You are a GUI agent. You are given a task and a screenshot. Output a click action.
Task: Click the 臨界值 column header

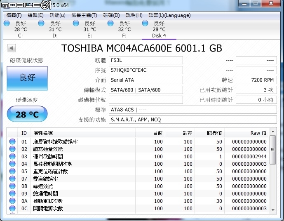[209, 133]
